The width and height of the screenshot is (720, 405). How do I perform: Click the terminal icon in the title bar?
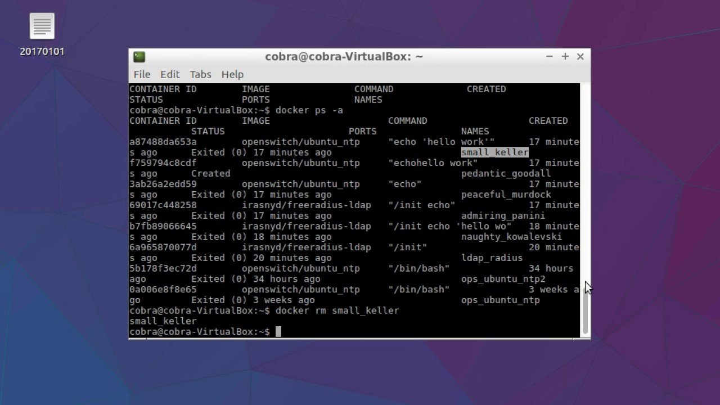(139, 57)
